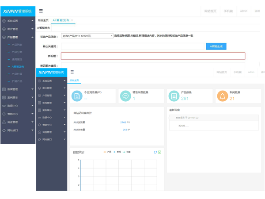Expand 系统设置 in the left back sidebar

(18, 20)
